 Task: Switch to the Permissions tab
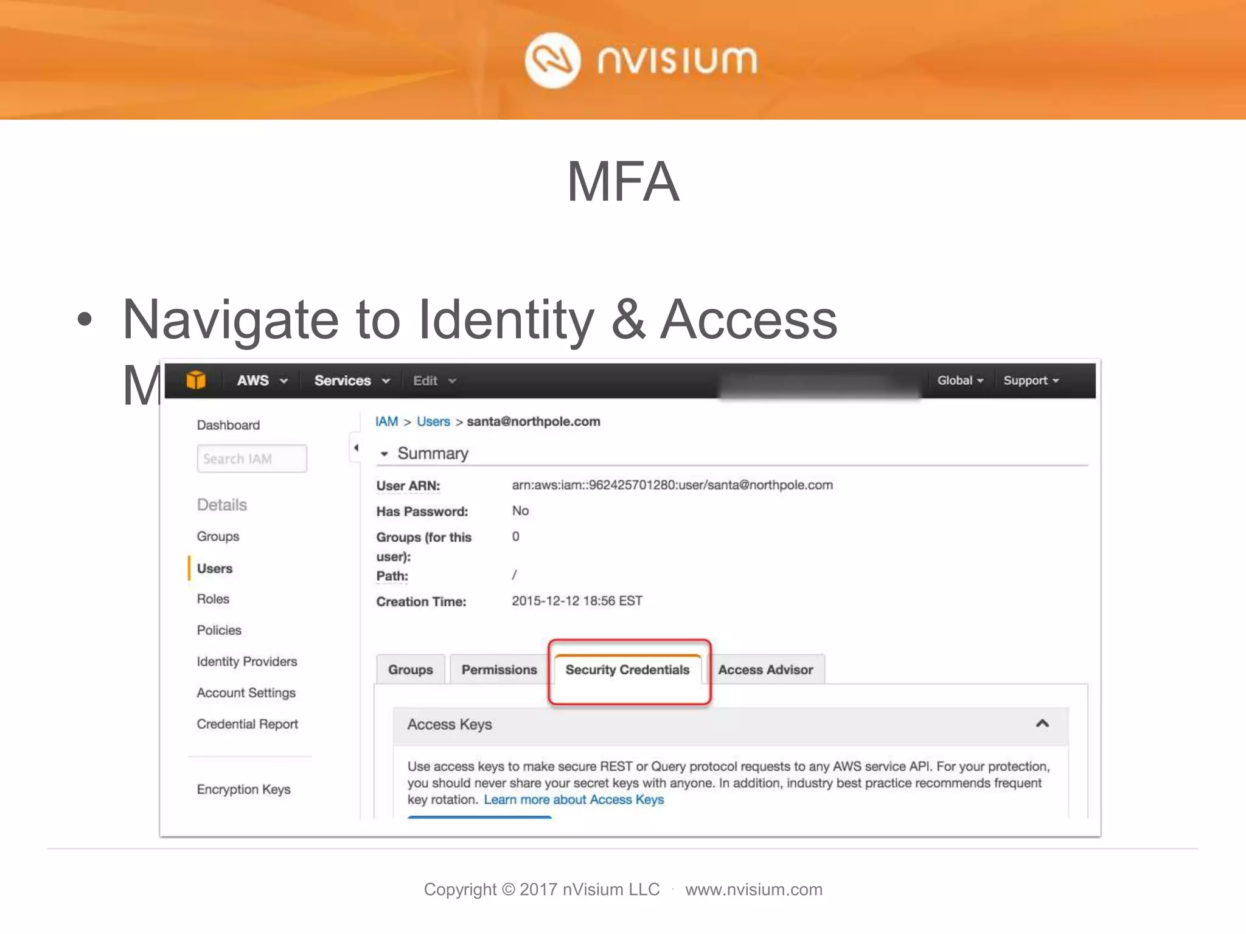(x=499, y=669)
